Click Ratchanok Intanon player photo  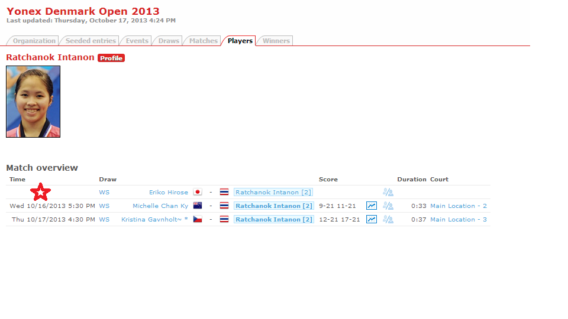[x=33, y=102]
